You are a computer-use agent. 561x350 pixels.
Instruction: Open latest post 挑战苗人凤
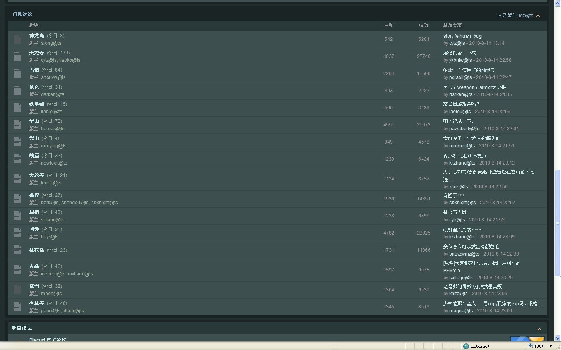point(455,212)
